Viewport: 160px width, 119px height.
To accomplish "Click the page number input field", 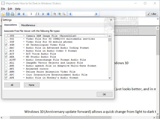I will coord(31,14).
